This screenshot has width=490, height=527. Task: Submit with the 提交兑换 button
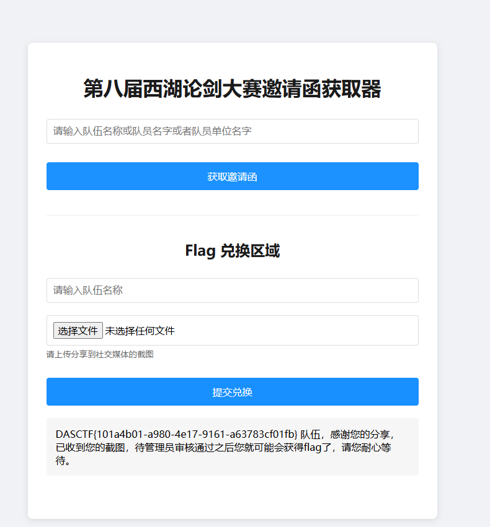click(x=232, y=392)
